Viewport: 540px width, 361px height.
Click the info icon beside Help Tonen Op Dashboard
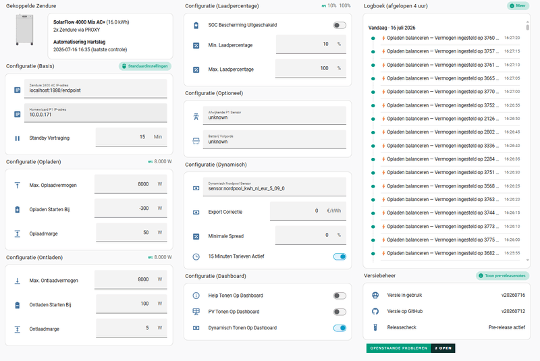coord(196,296)
